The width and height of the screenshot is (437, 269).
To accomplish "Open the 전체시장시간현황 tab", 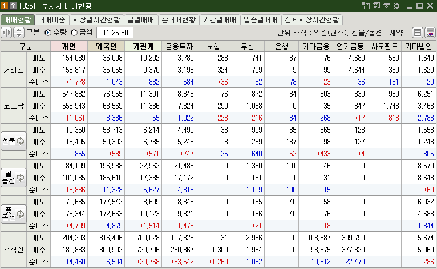I will click(312, 19).
